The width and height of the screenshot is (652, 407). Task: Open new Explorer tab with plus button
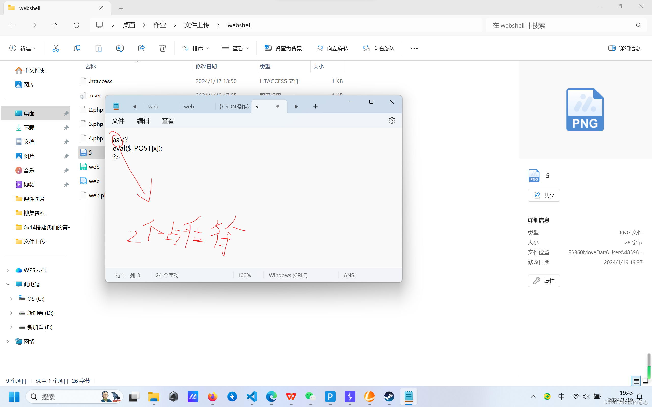point(121,8)
